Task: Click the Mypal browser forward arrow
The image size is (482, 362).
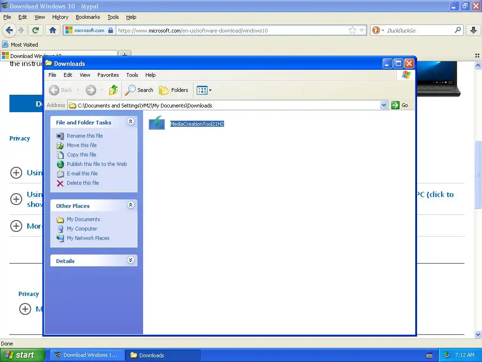Action: [21, 30]
